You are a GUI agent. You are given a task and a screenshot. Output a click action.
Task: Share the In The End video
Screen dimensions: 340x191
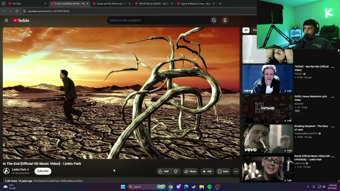(190, 171)
